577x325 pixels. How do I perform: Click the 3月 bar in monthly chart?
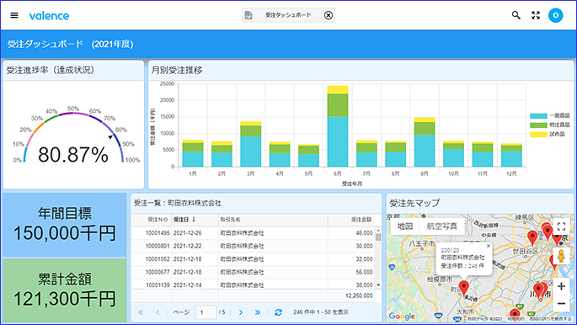251,144
